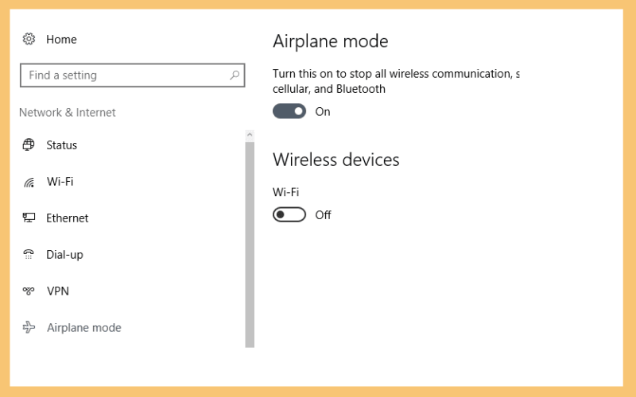
Task: Go to Dial-up settings
Action: [65, 255]
